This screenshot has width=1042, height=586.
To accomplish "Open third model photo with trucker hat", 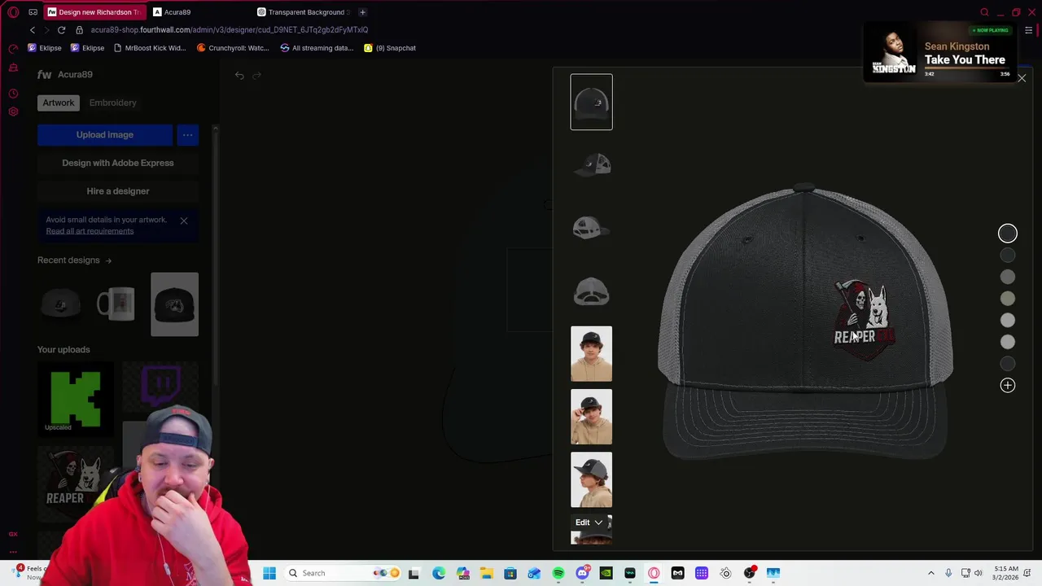I will [591, 480].
